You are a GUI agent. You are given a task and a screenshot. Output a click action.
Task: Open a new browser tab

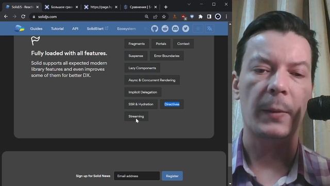coord(166,7)
